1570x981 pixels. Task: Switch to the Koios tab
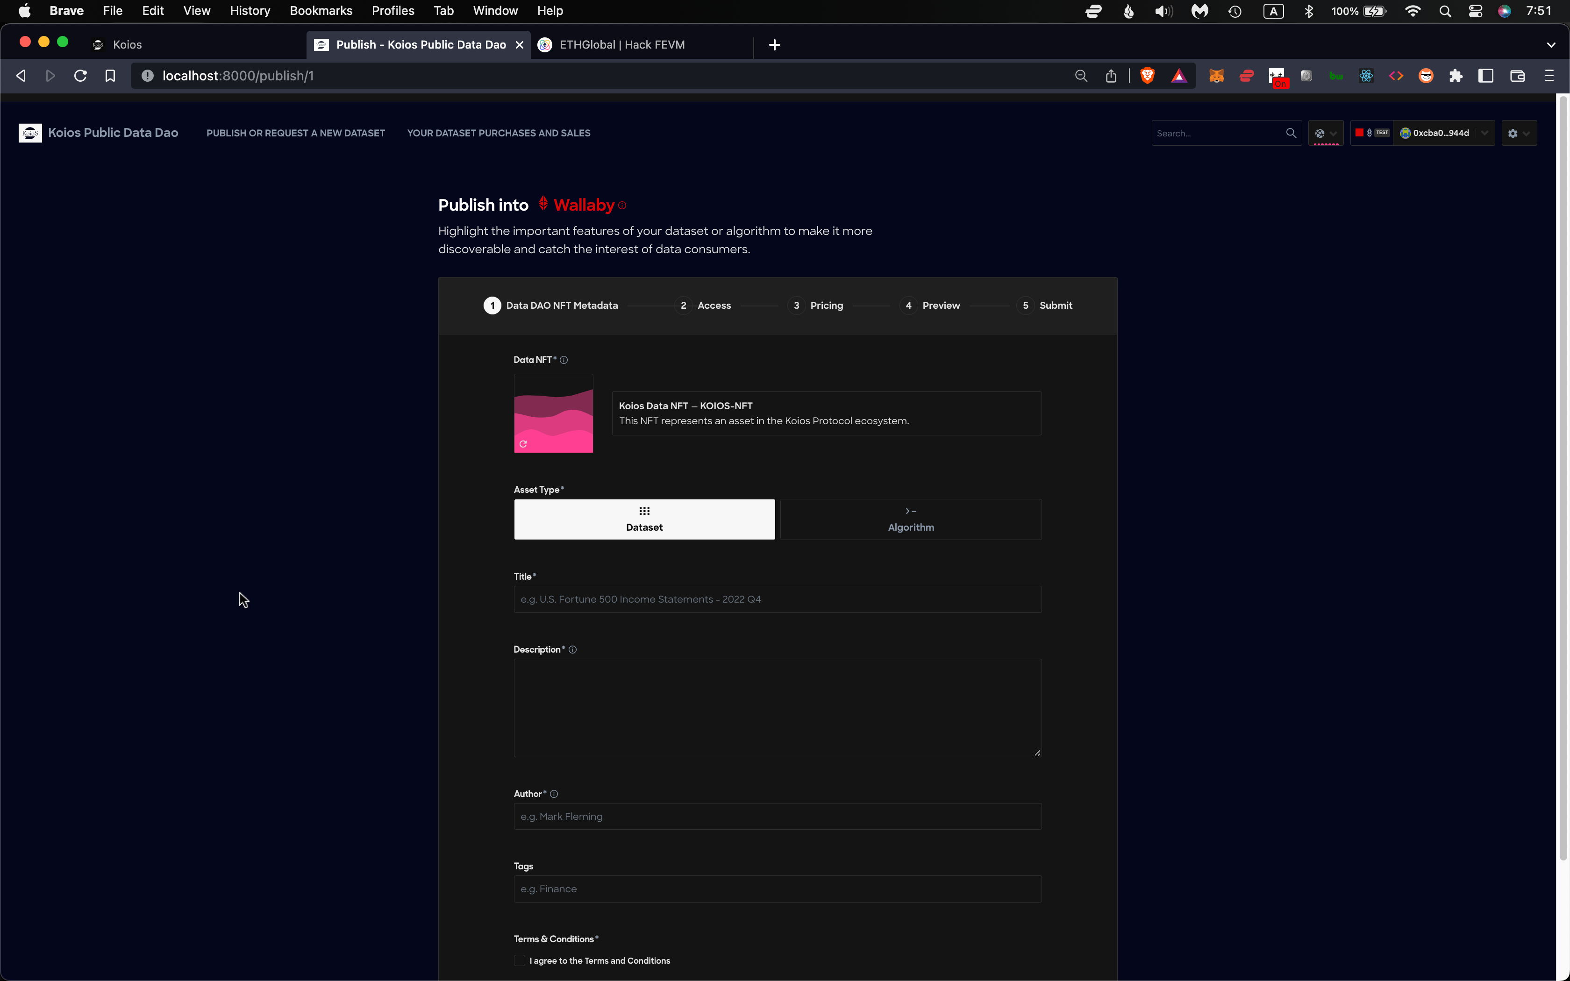[195, 45]
